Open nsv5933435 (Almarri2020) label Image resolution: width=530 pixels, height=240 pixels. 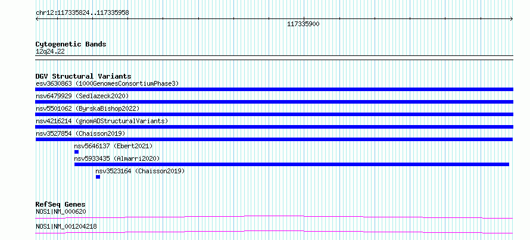(x=117, y=158)
